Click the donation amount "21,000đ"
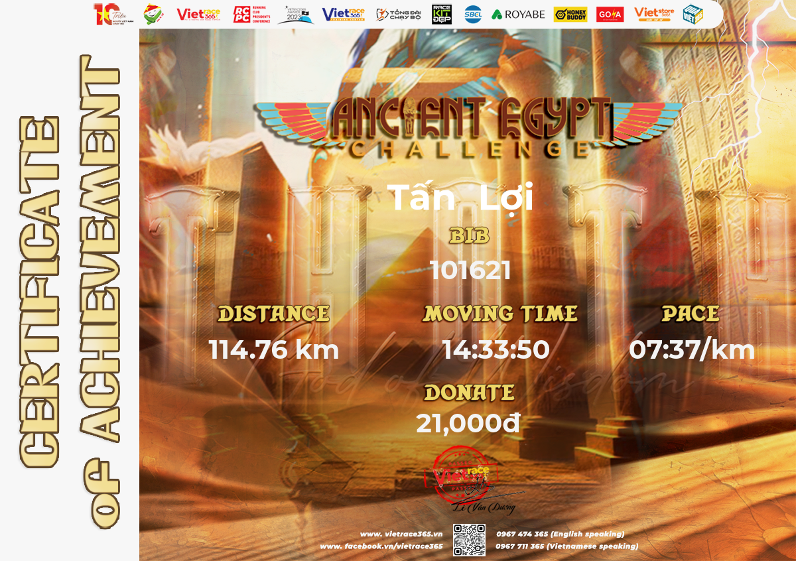This screenshot has width=796, height=561. pos(468,424)
